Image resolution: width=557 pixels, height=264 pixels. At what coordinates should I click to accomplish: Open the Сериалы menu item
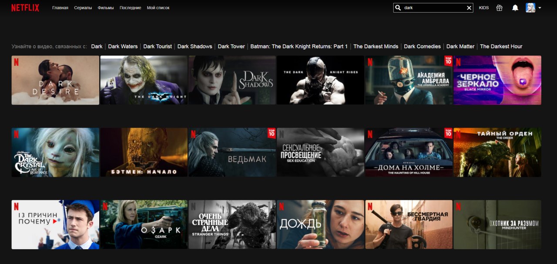[x=83, y=8]
